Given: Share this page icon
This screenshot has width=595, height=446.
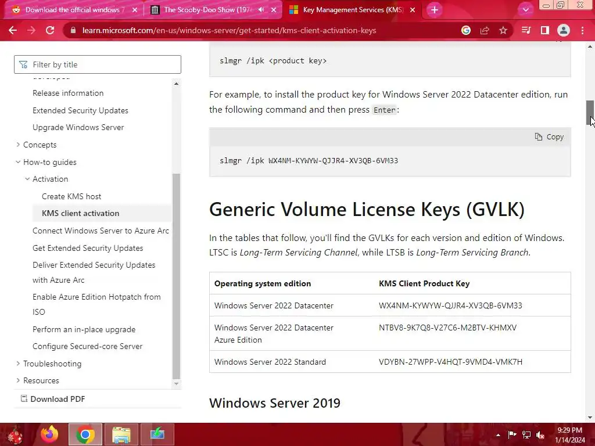Looking at the screenshot, I should [485, 30].
